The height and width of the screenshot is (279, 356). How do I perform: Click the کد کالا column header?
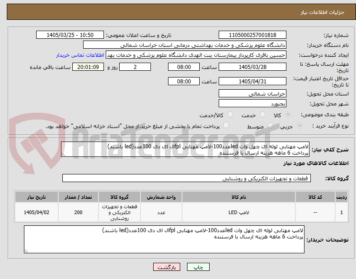pyautogui.click(x=315, y=197)
